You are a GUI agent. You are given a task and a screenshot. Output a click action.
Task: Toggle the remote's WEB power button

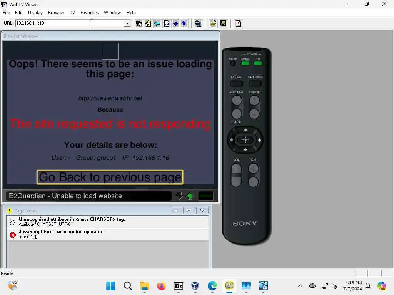(x=245, y=63)
